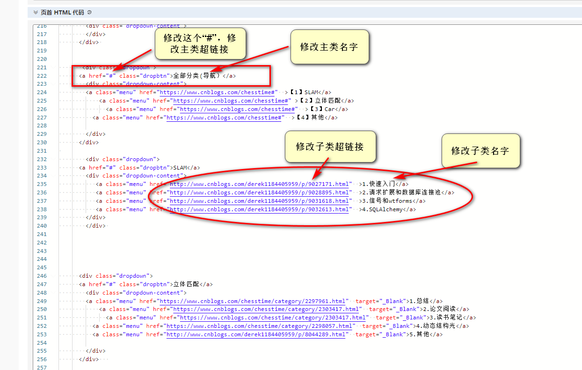The image size is (582, 370).
Task: Click the URL ending 9031618.html
Action: [x=260, y=201]
